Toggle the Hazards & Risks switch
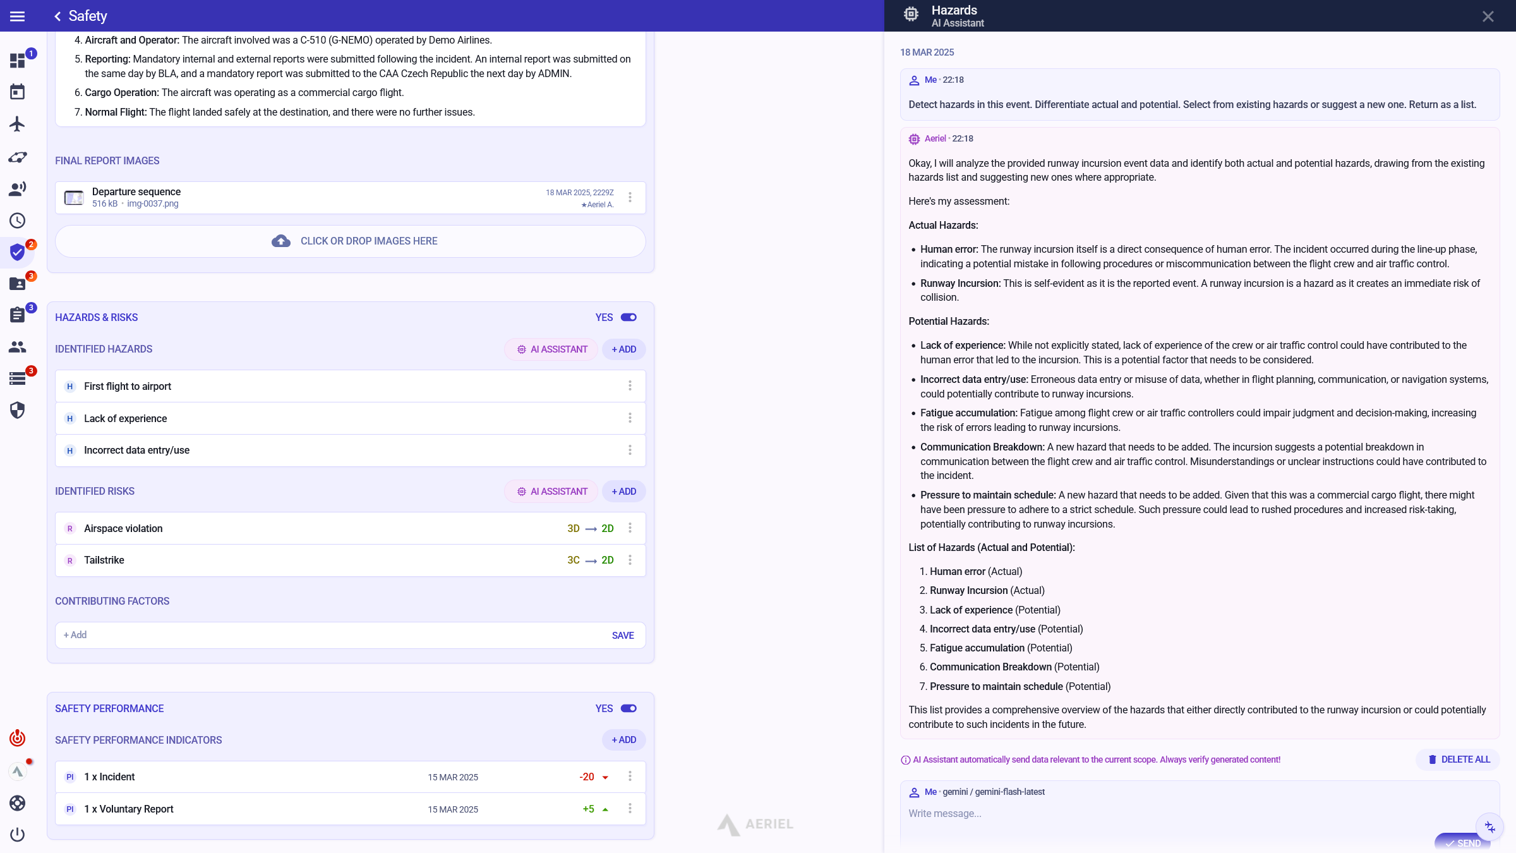The height and width of the screenshot is (853, 1516). coord(629,317)
